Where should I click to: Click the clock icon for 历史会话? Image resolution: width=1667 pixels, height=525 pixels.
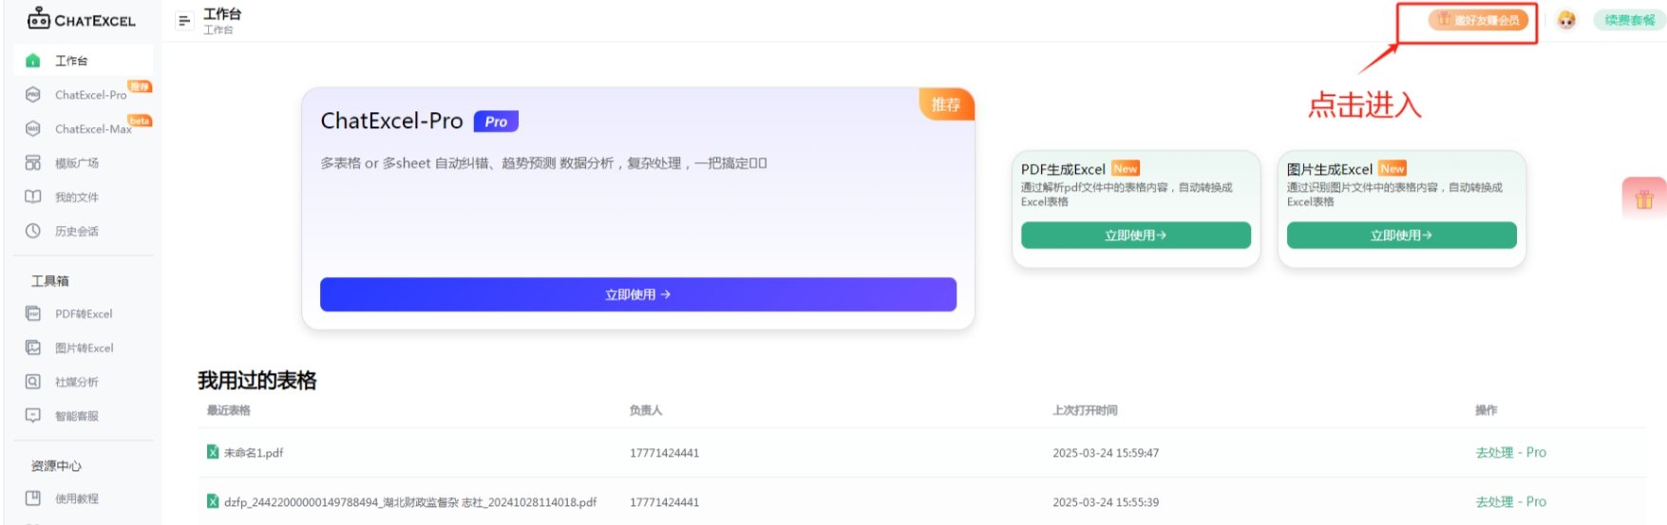pyautogui.click(x=33, y=231)
